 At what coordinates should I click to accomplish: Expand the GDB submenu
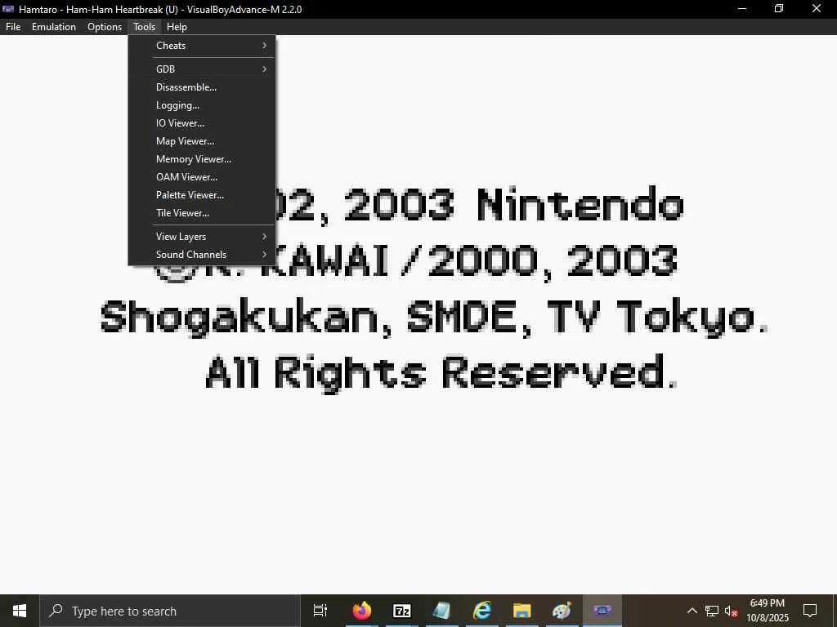[x=202, y=69]
